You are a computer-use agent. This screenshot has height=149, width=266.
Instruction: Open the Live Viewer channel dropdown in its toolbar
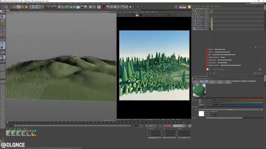162,15
